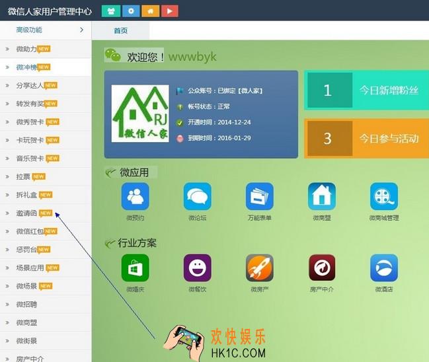The image size is (429, 362).
Task: Open the 微论坛 chat bubble icon
Action: [x=197, y=196]
